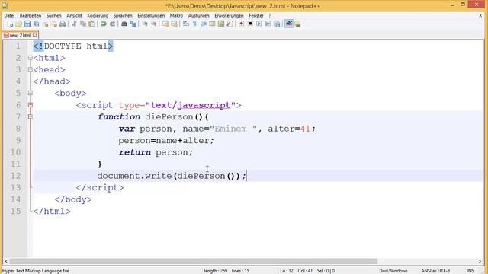
Task: Open the Fenster menu
Action: (x=256, y=15)
